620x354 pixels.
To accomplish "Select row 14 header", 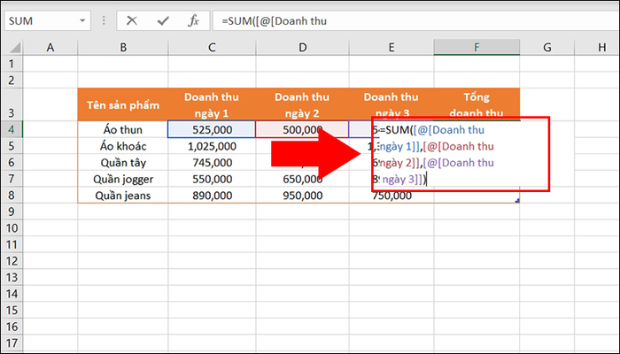I will 12,294.
